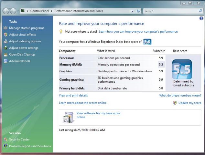Select the Processor component row label
205x155 pixels.
point(67,58)
